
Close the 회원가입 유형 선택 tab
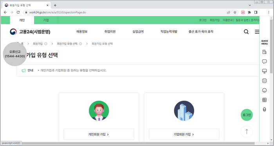(x=47, y=5)
